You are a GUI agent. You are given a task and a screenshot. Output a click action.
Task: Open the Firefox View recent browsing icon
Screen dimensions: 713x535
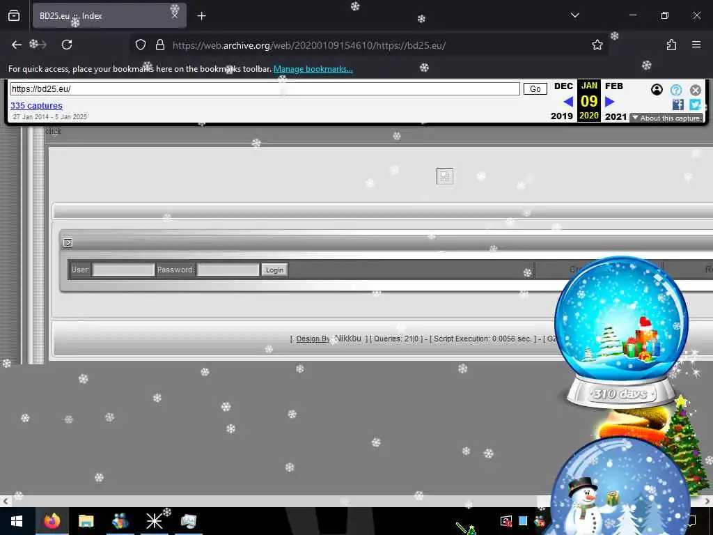coord(14,16)
